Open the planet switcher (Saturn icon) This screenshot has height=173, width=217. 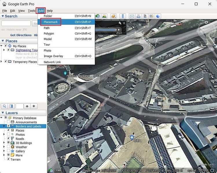click(x=113, y=16)
